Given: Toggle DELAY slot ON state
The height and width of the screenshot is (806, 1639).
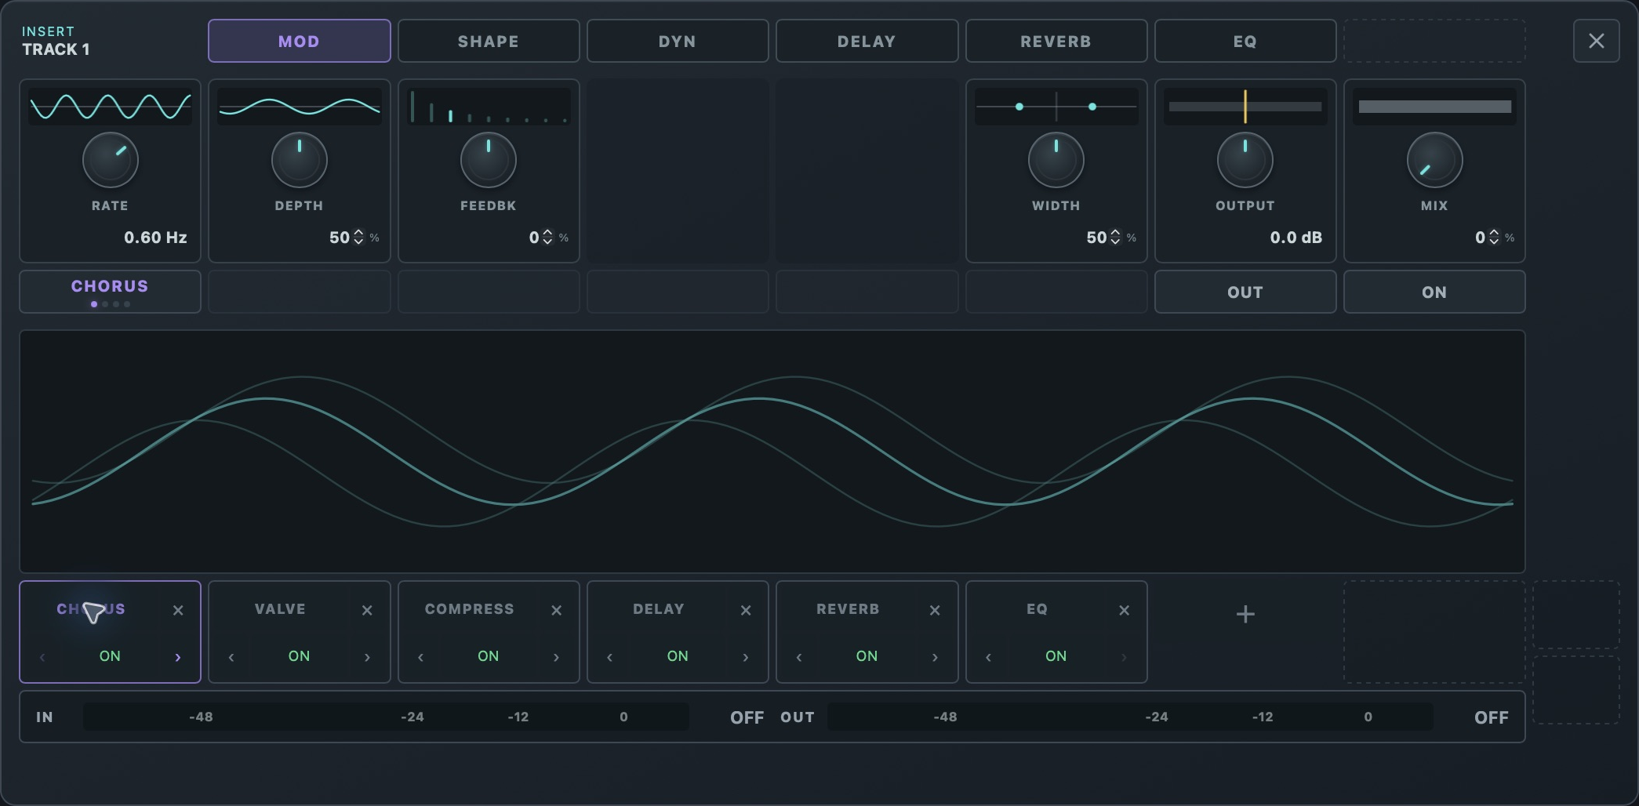Looking at the screenshot, I should click(678, 656).
